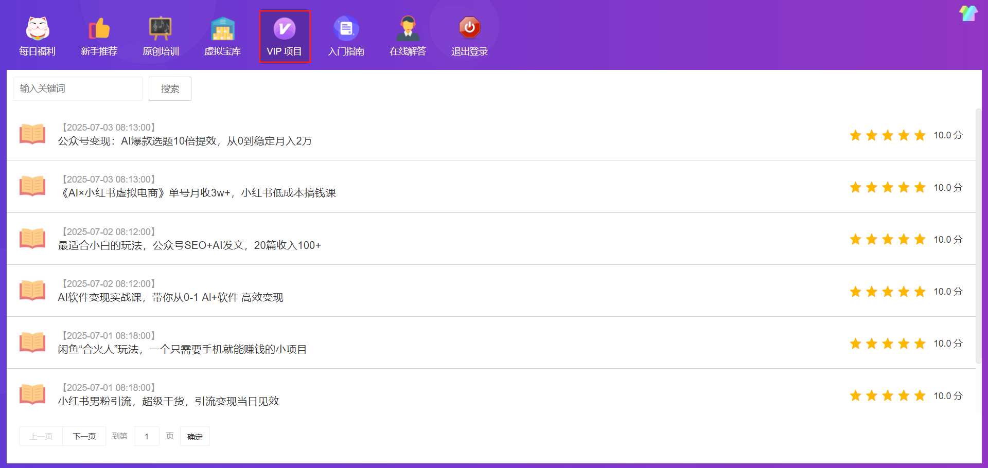Select the 每日福利 menu label
This screenshot has height=468, width=988.
[38, 51]
